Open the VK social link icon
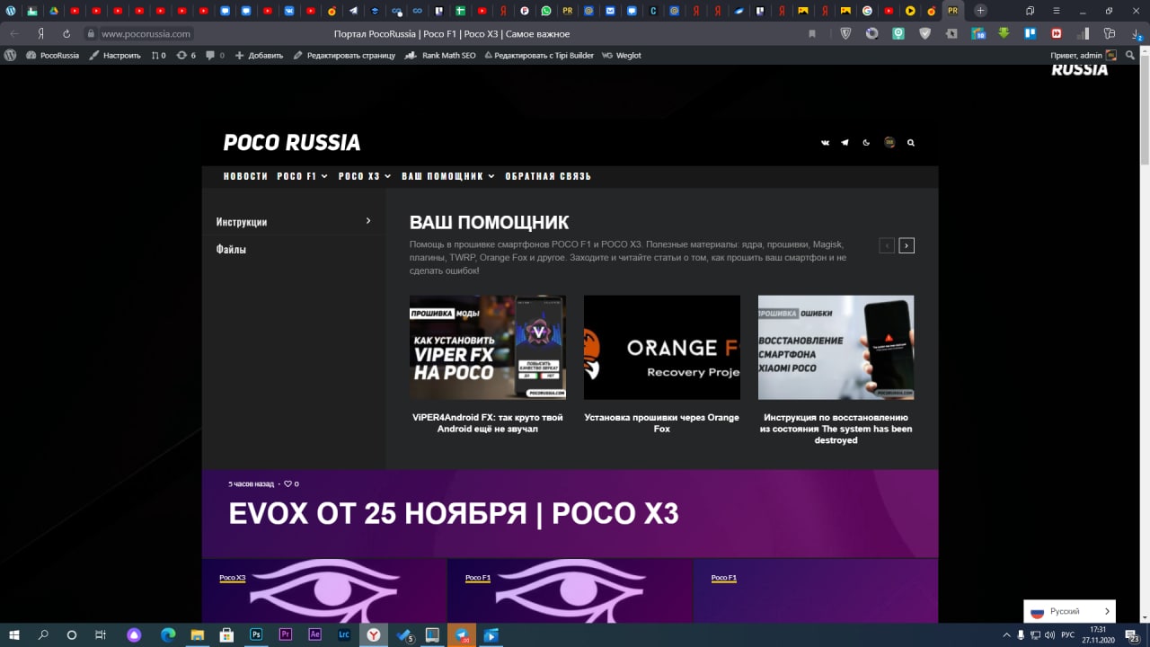Screen dimensions: 1150x647 click(825, 142)
